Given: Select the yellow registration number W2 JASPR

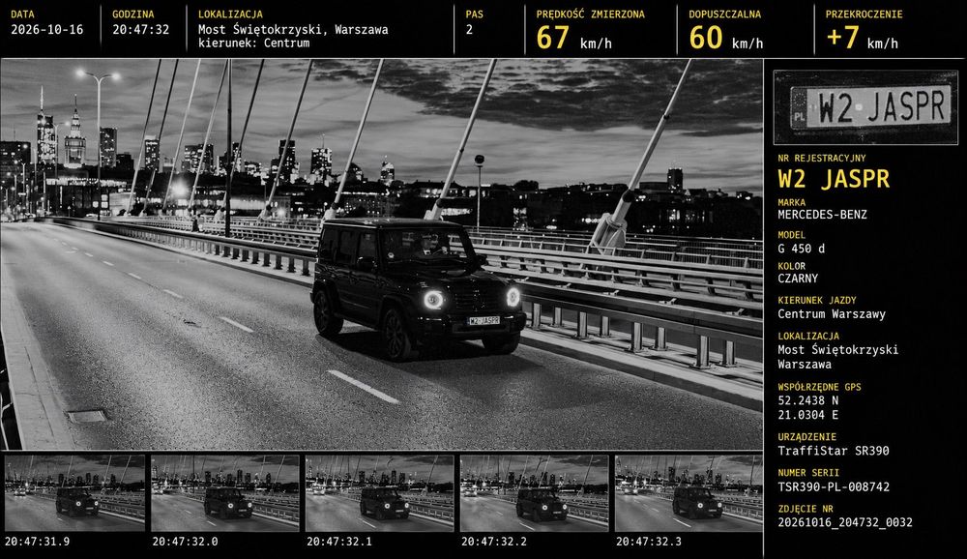Looking at the screenshot, I should point(834,179).
